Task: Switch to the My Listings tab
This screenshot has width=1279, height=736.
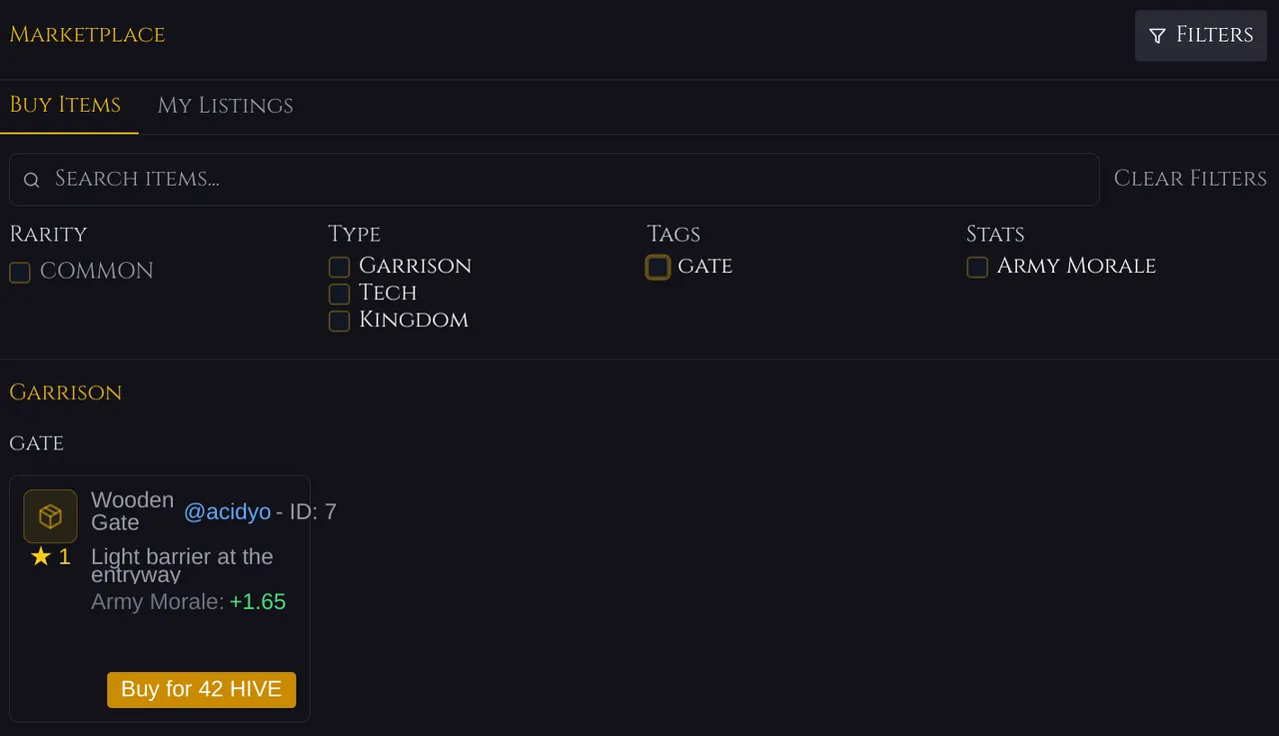Action: pos(225,105)
